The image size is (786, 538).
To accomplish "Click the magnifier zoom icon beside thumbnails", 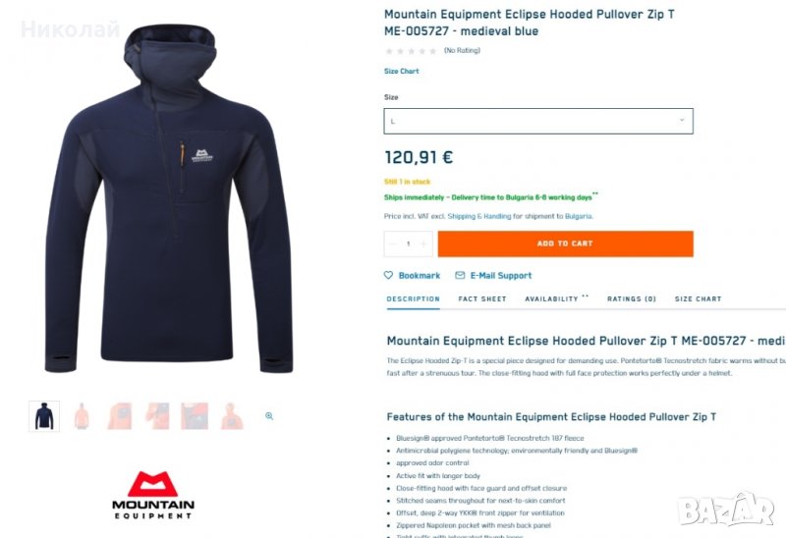I will (269, 416).
